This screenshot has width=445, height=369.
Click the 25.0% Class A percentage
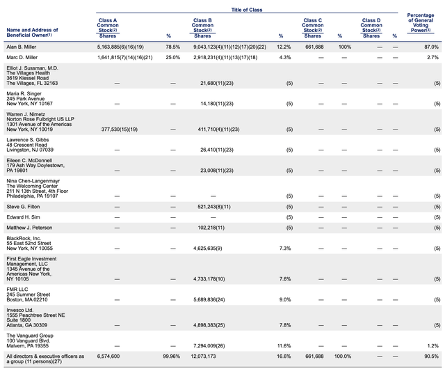tap(173, 57)
